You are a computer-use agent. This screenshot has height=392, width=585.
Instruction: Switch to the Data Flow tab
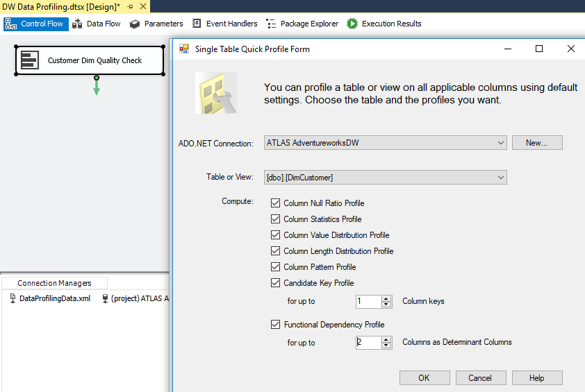point(97,24)
